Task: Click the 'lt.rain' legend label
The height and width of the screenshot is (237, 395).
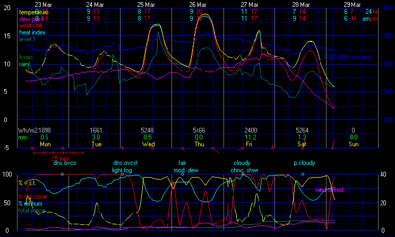Action: point(26,57)
